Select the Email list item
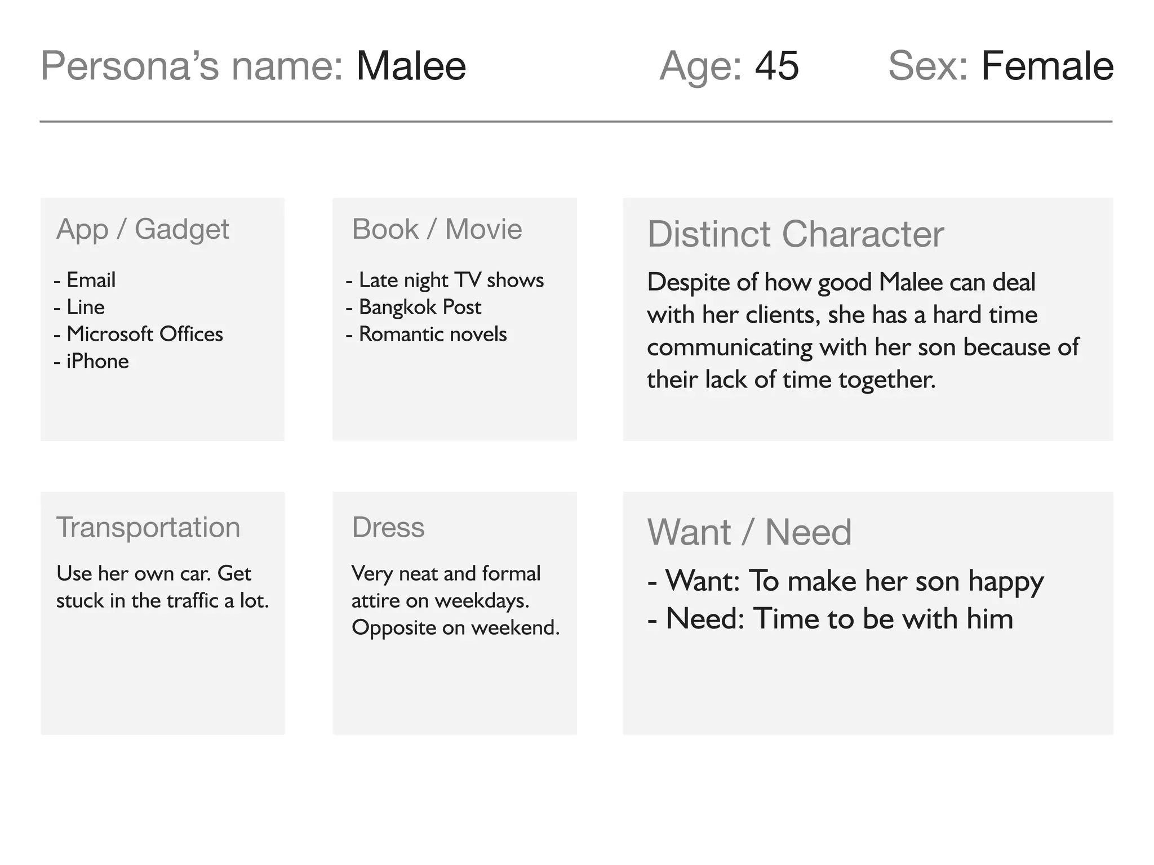Screen dimensions: 1154x865 (91, 280)
